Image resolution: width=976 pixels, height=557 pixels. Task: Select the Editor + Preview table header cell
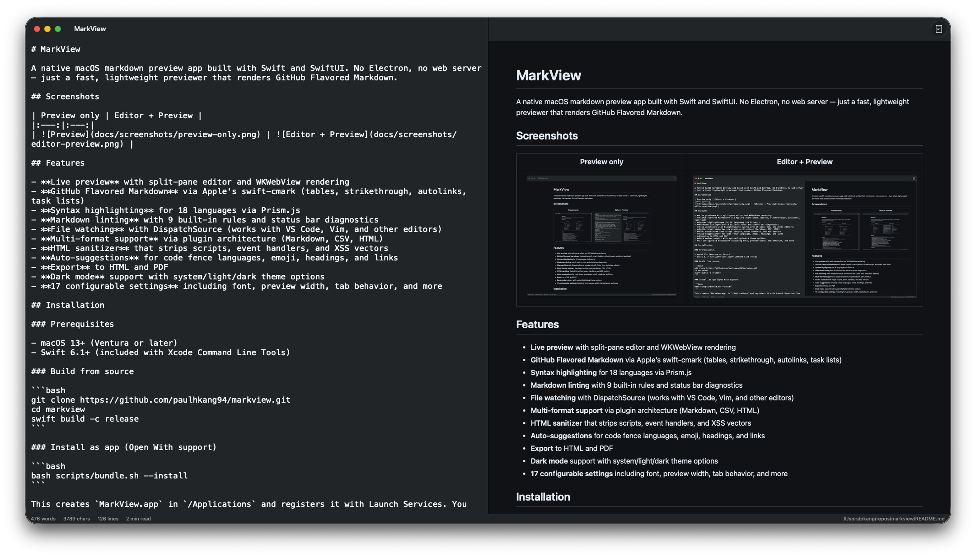pos(804,161)
